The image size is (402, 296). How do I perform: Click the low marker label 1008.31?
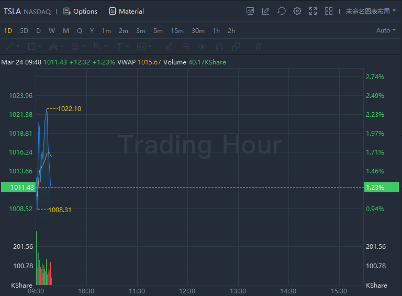[x=60, y=210]
